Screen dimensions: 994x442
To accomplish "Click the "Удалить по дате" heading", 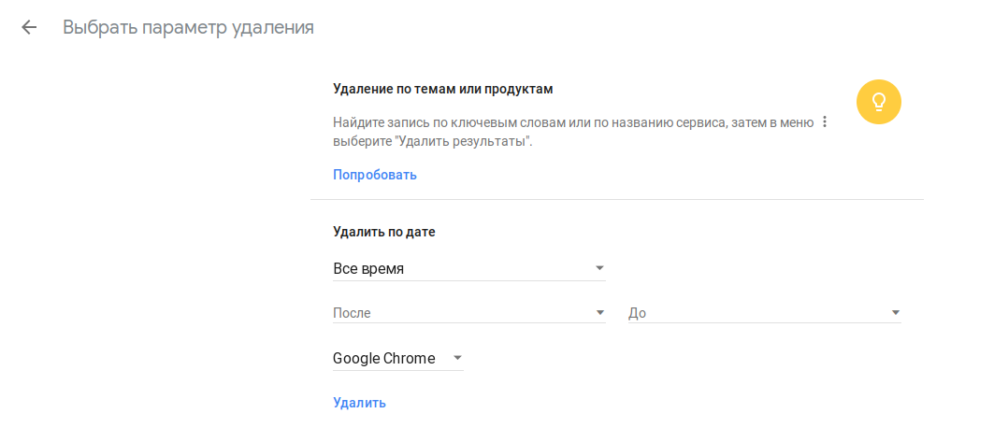I will (x=384, y=232).
